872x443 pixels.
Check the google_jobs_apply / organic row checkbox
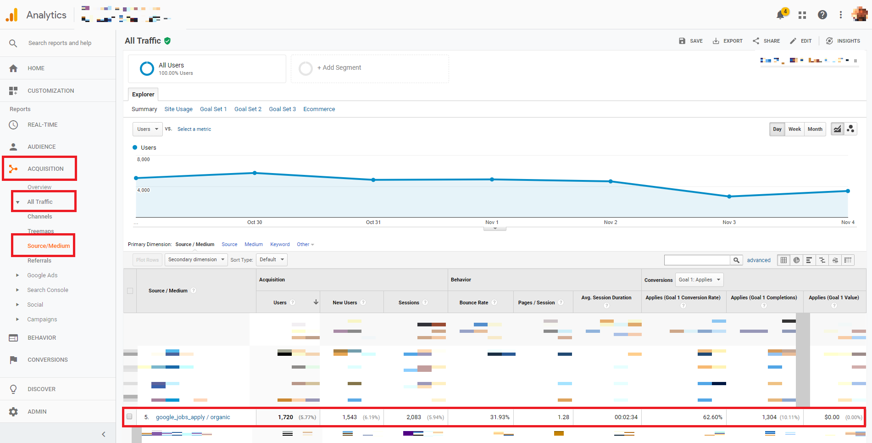[129, 417]
